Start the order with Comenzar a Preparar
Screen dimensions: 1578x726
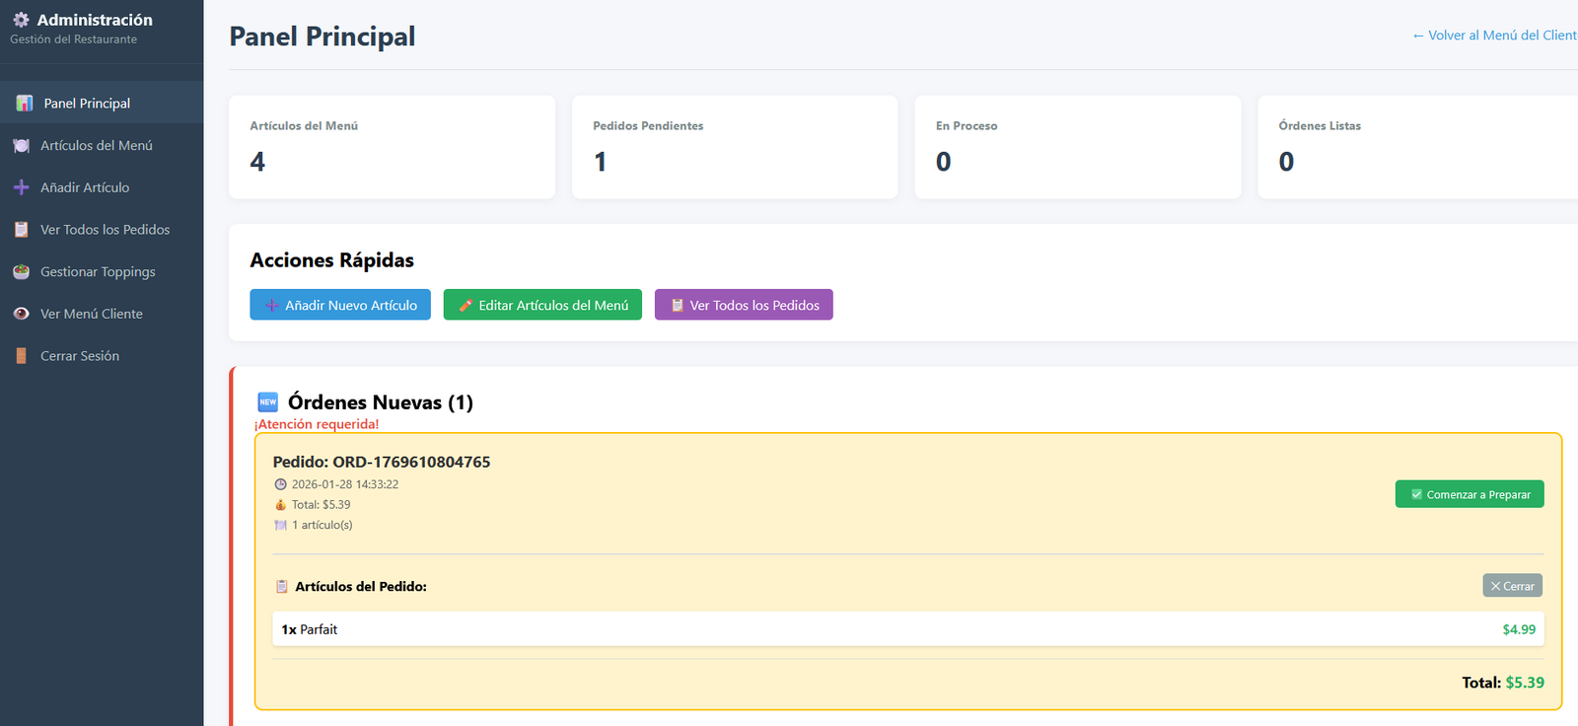coord(1470,494)
